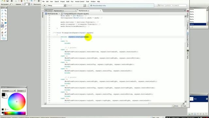Click the Фон layer thumbnail
209x118 pixels.
click(x=191, y=99)
